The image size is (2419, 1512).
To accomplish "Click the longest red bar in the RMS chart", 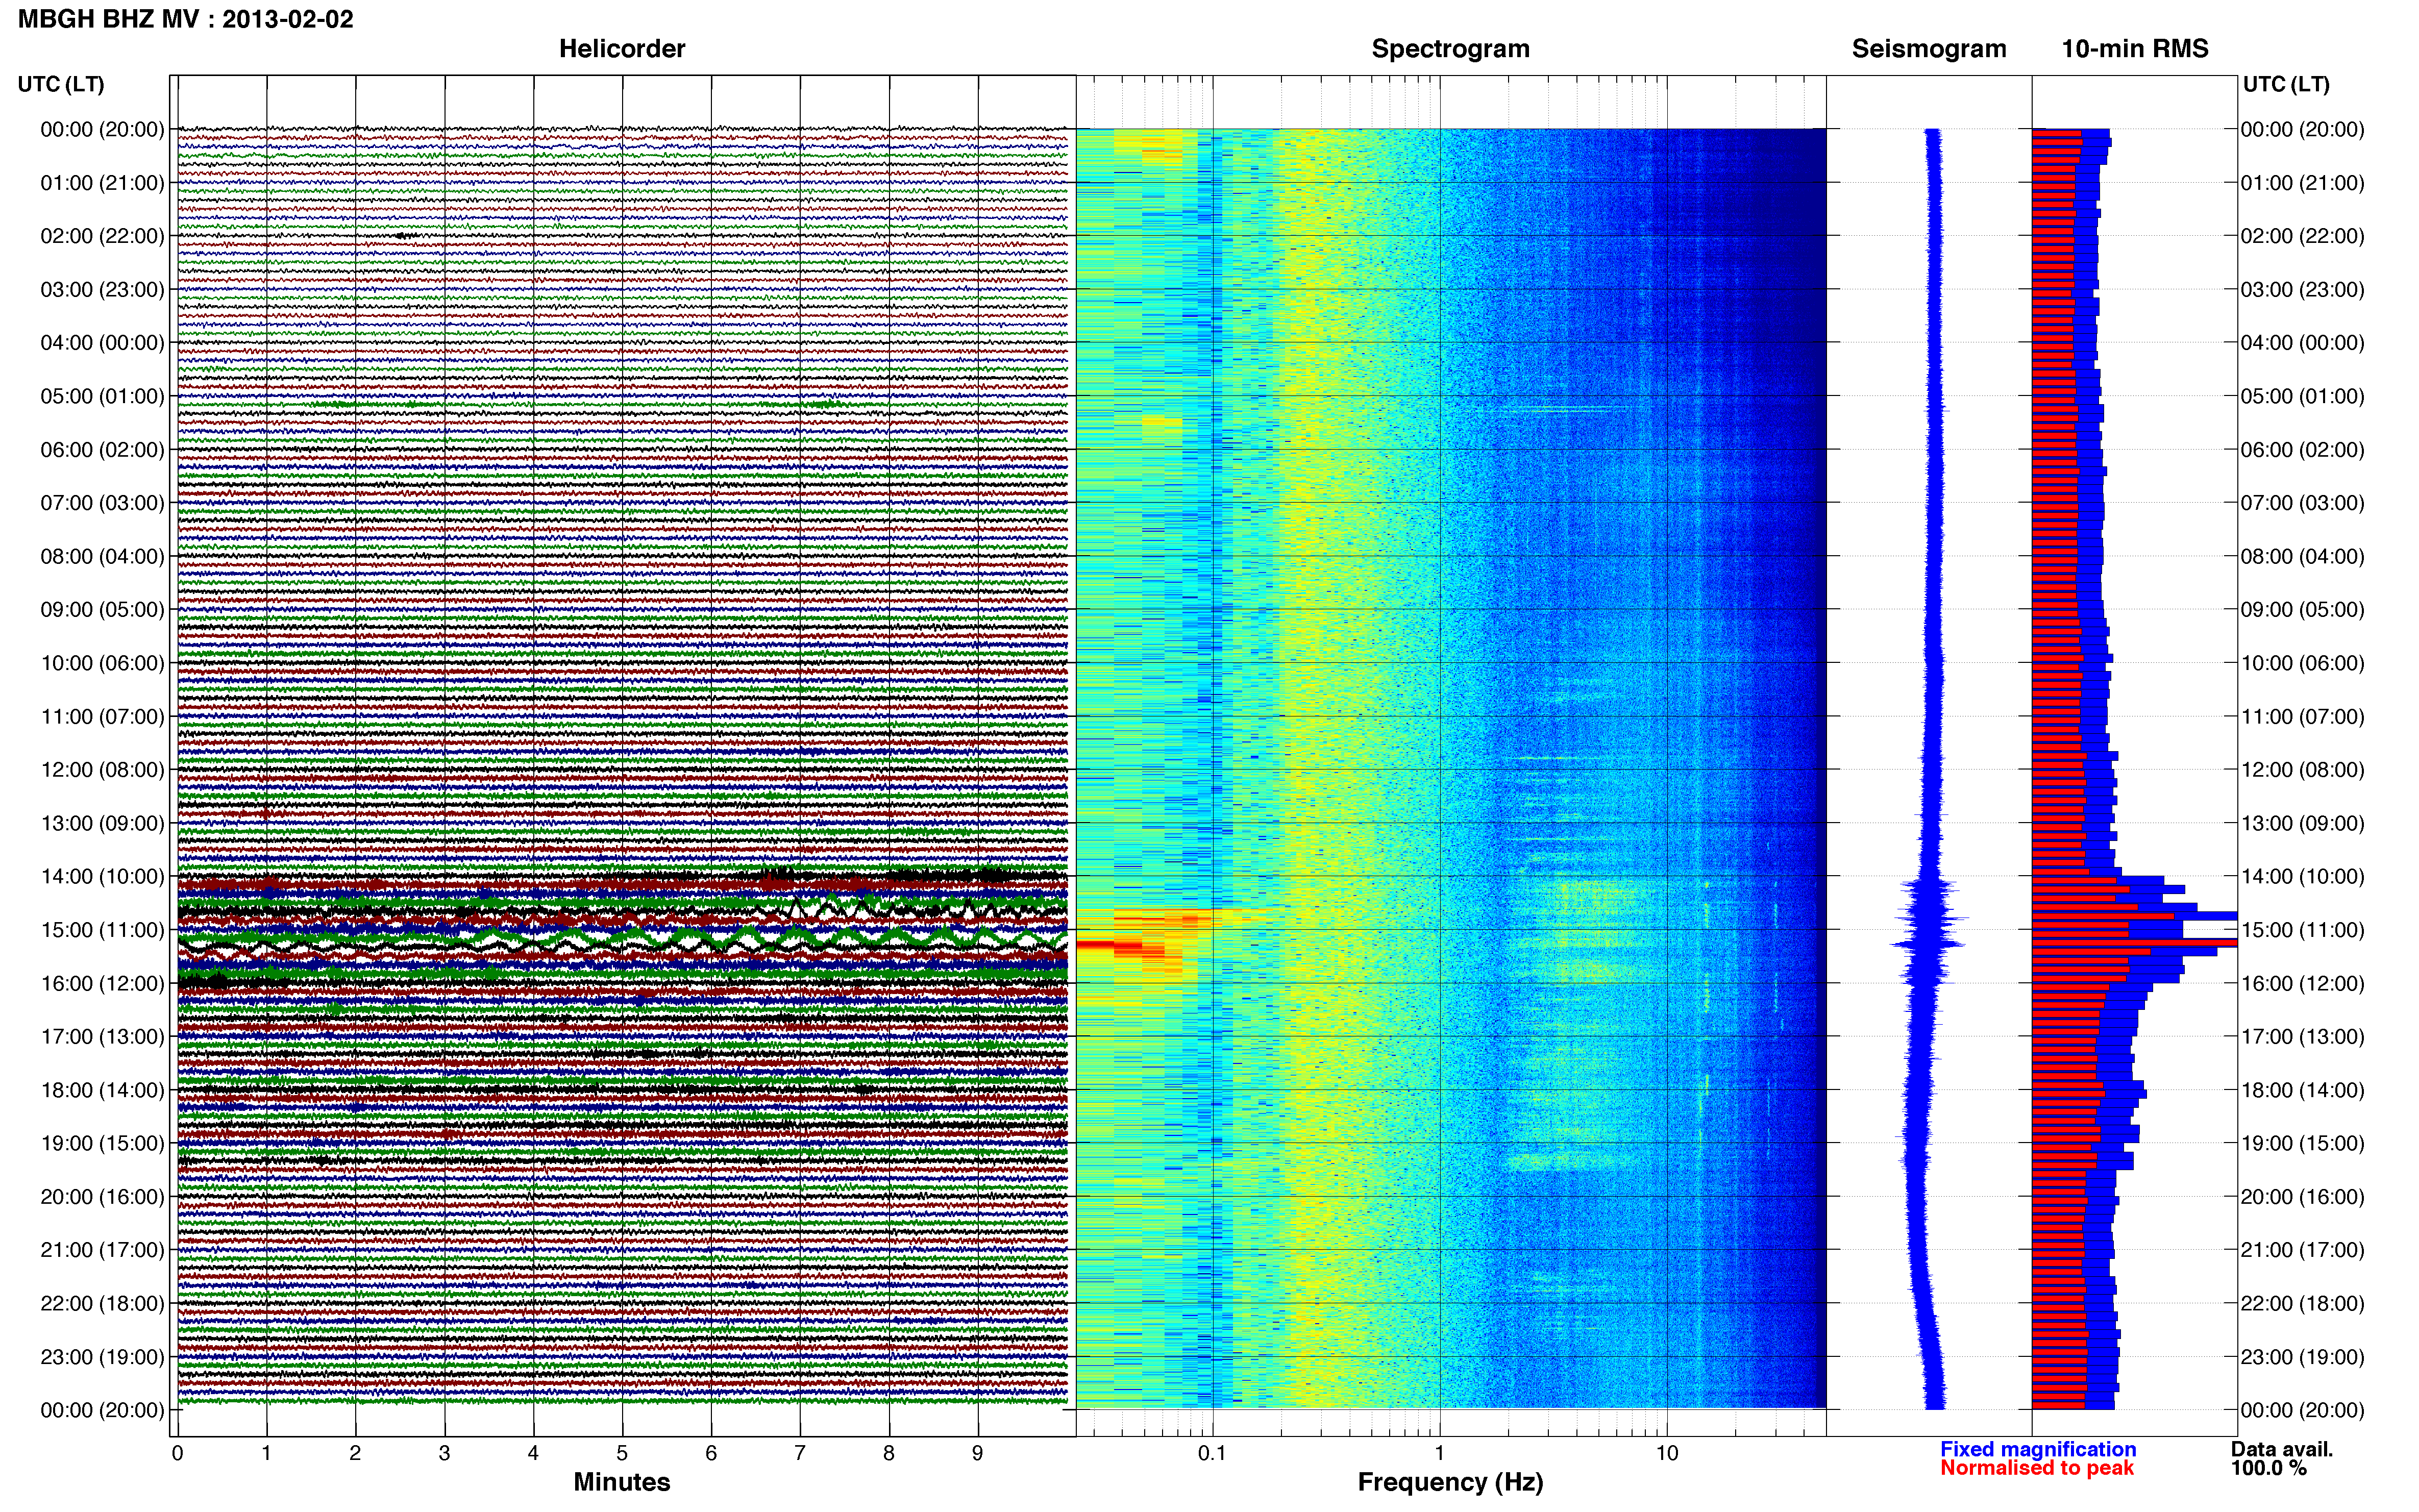I will click(2134, 943).
